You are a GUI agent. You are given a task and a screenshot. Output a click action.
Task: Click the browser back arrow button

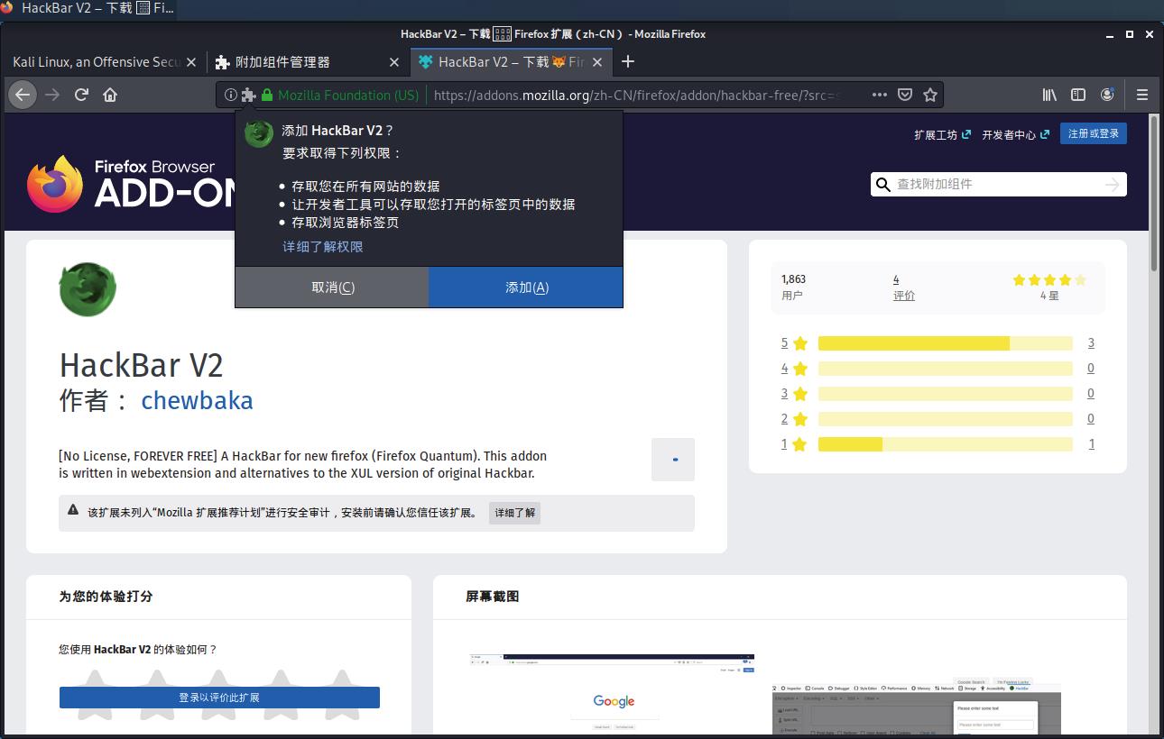(x=23, y=95)
